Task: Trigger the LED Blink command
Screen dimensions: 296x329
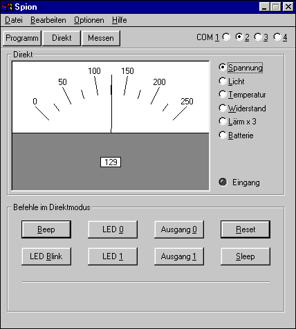Action: point(46,256)
